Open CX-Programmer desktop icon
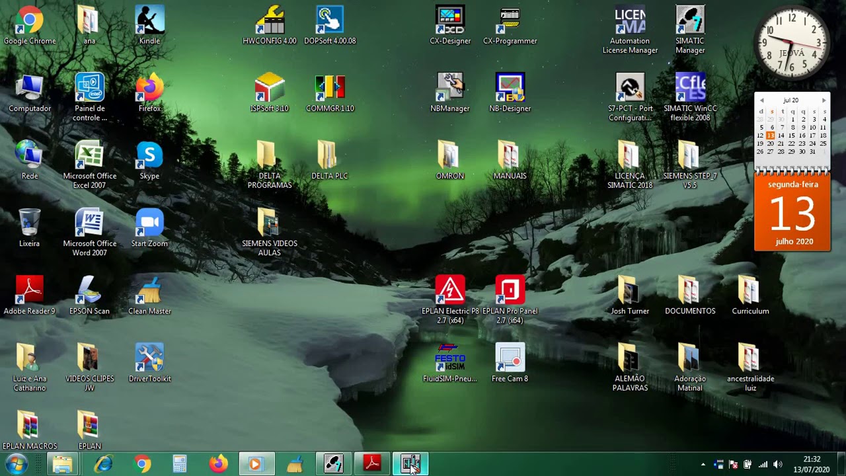Image resolution: width=846 pixels, height=476 pixels. click(x=510, y=25)
